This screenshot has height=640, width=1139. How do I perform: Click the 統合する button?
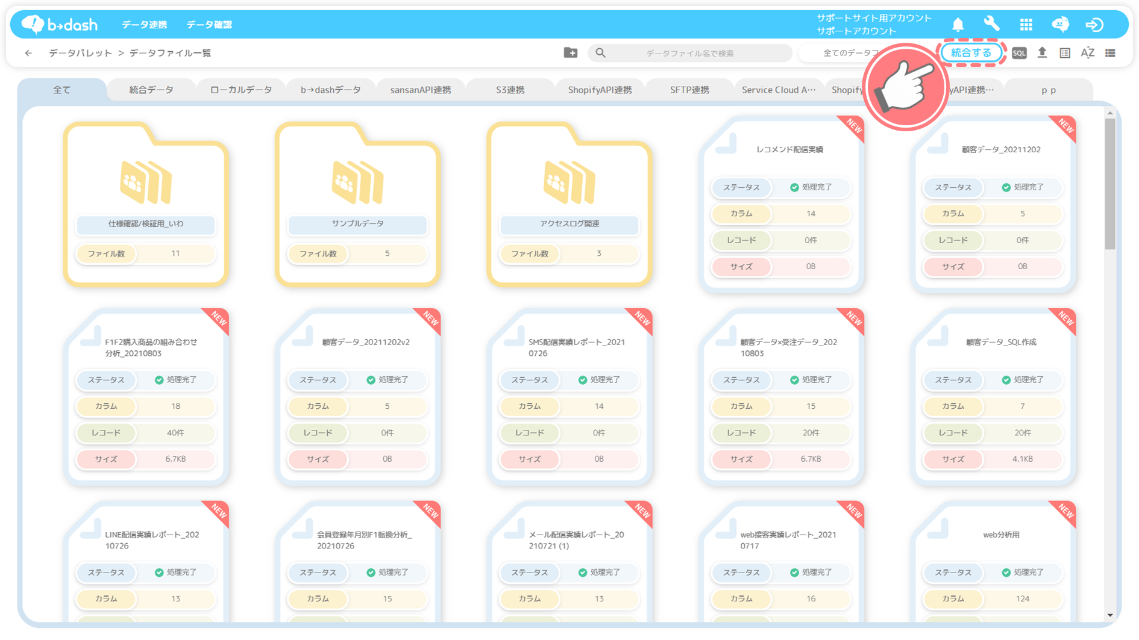971,53
